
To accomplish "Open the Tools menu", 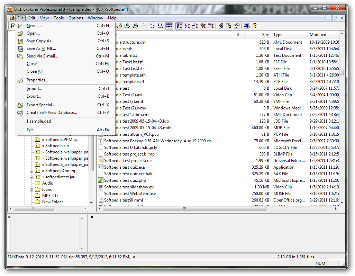I will click(x=58, y=18).
